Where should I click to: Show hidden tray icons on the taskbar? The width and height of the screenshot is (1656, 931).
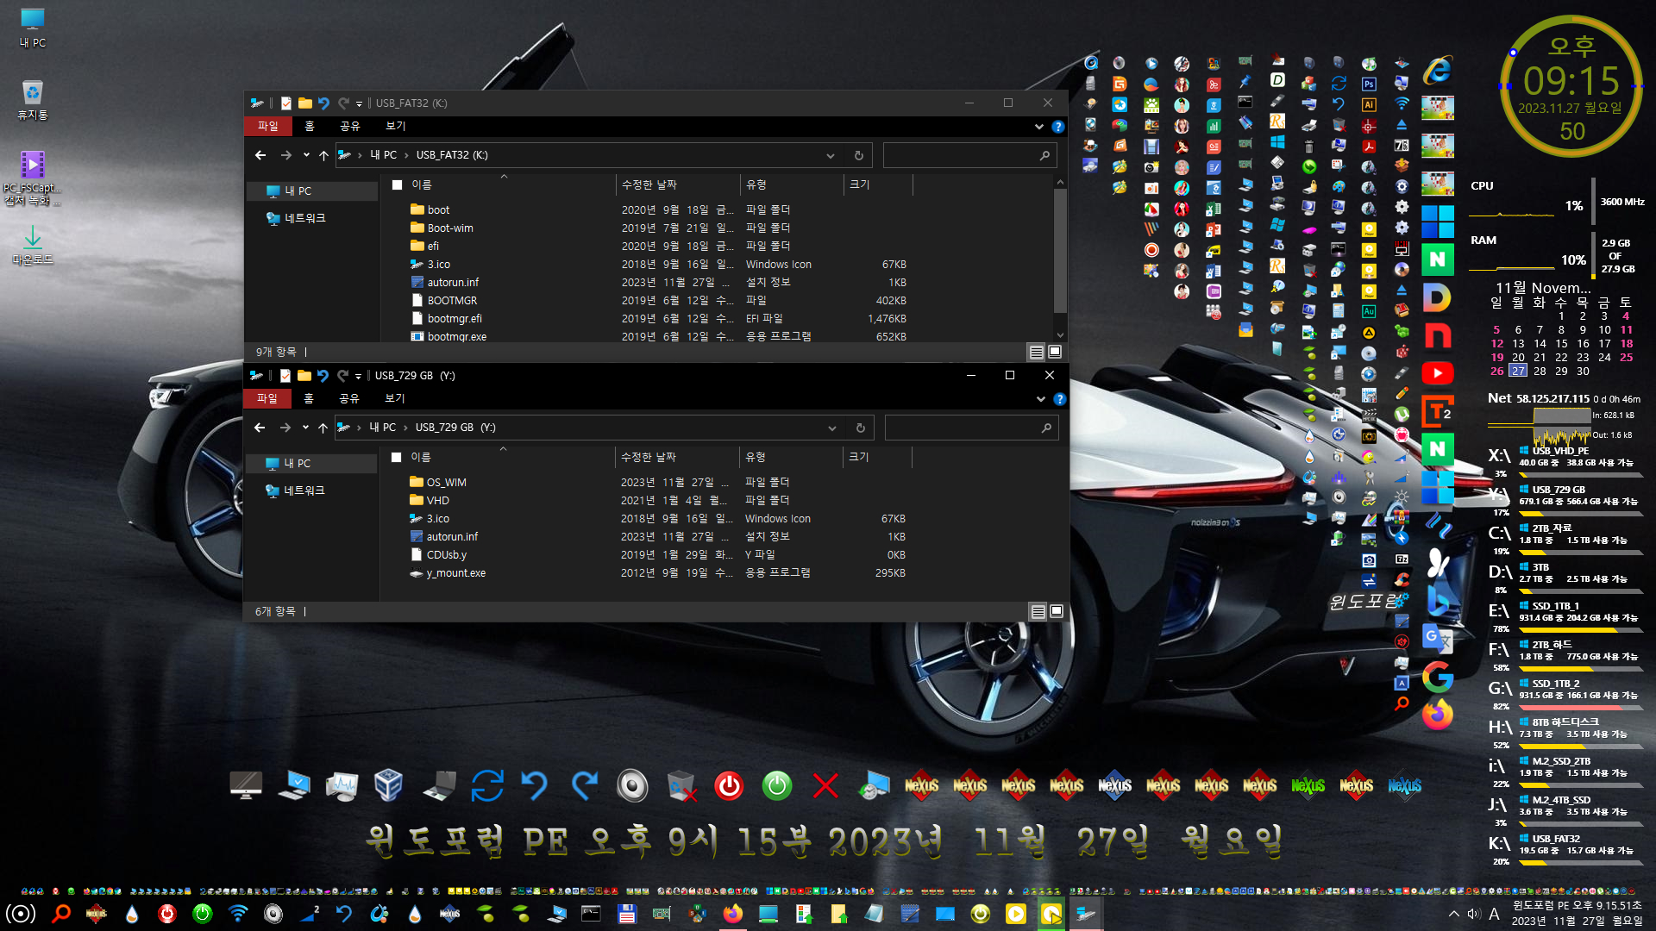coord(1454,914)
